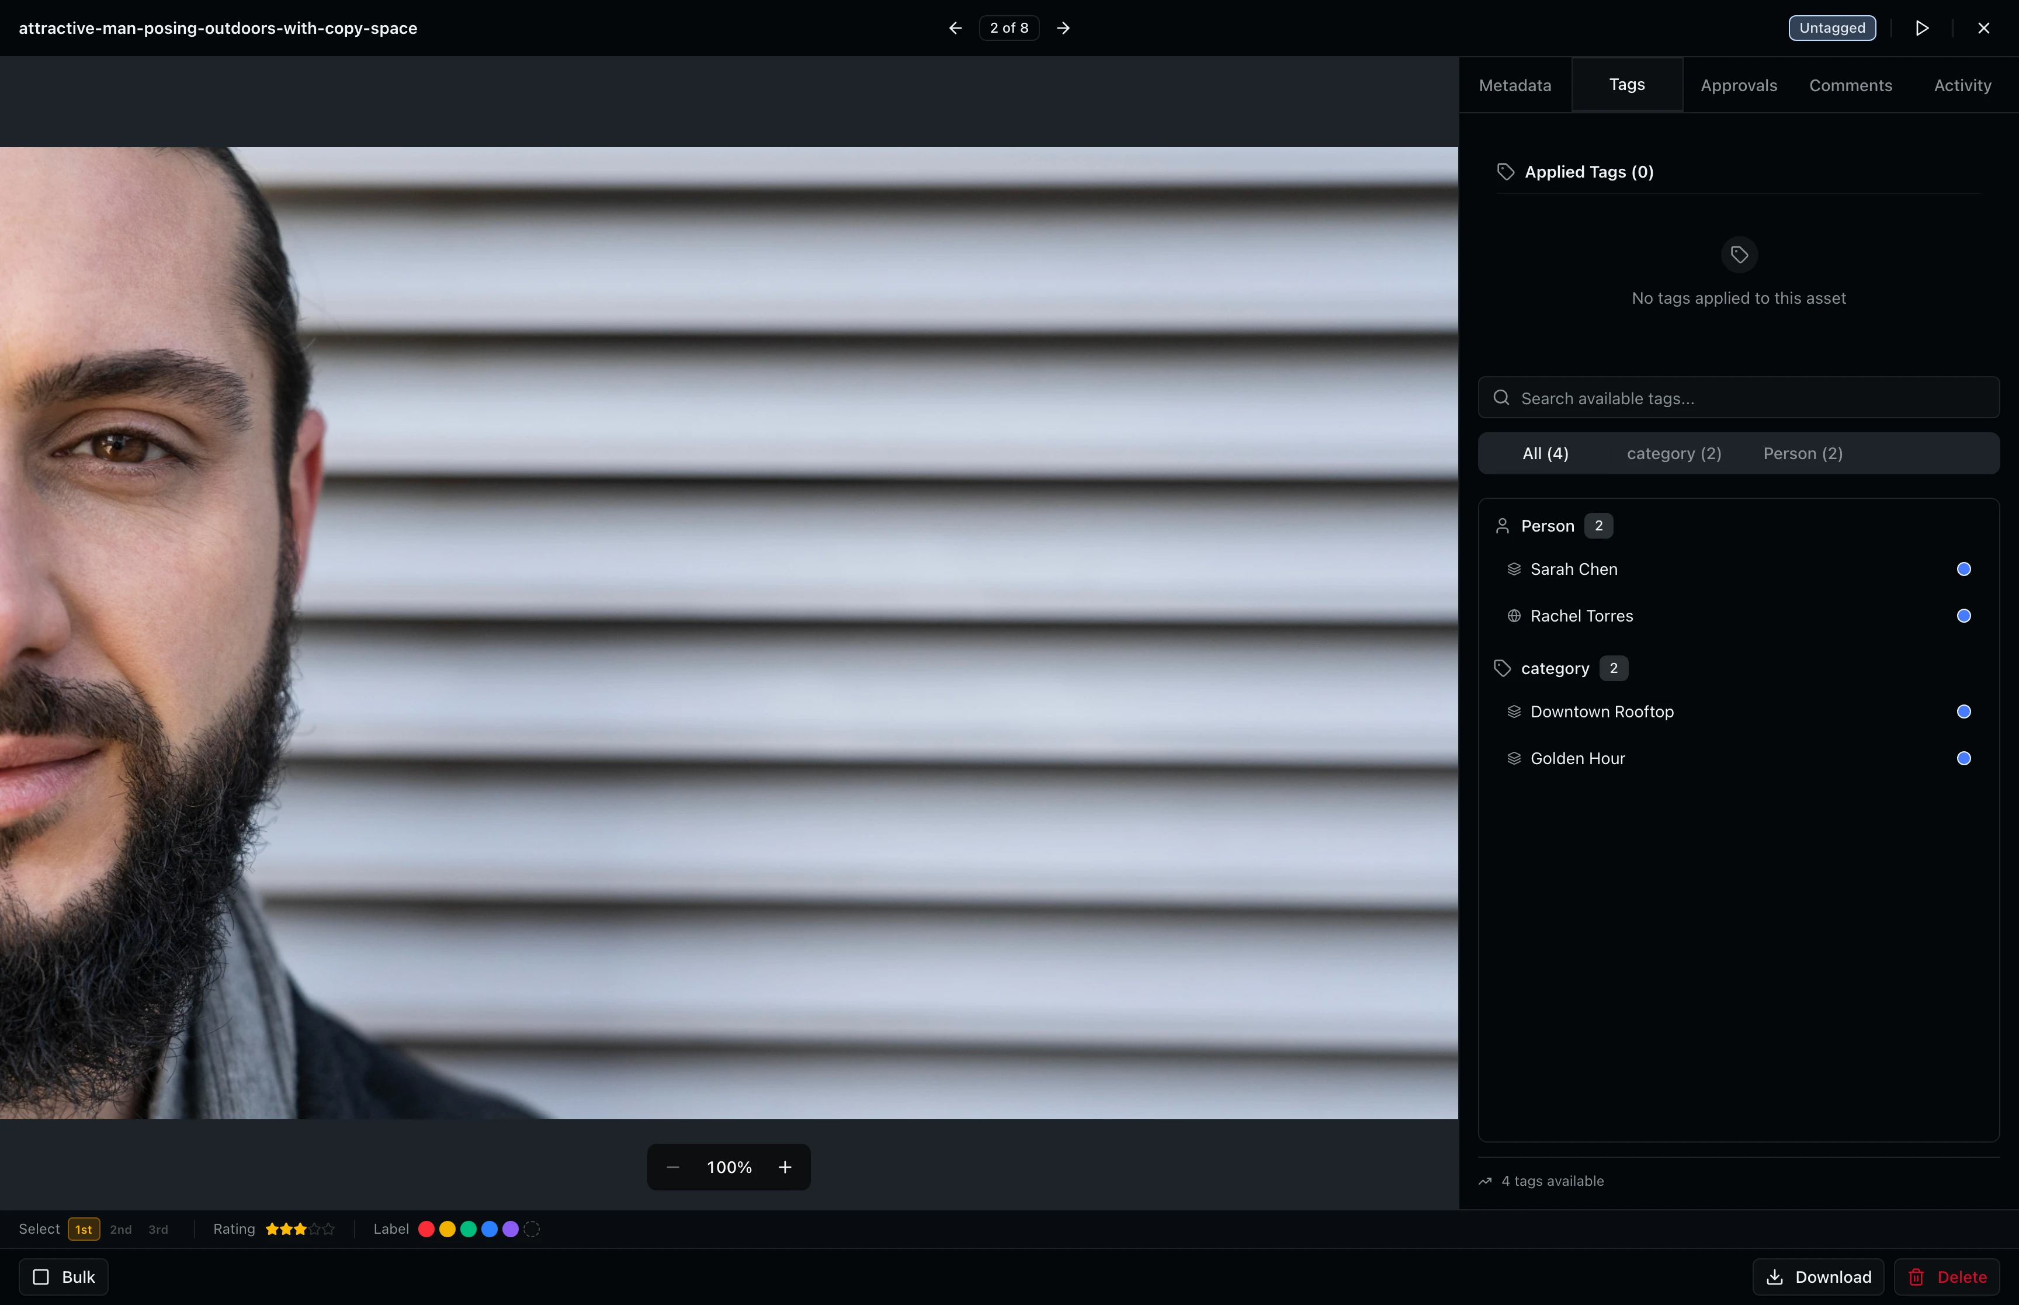The height and width of the screenshot is (1305, 2019).
Task: Apply the Sarah Chen tag
Action: click(x=1573, y=570)
